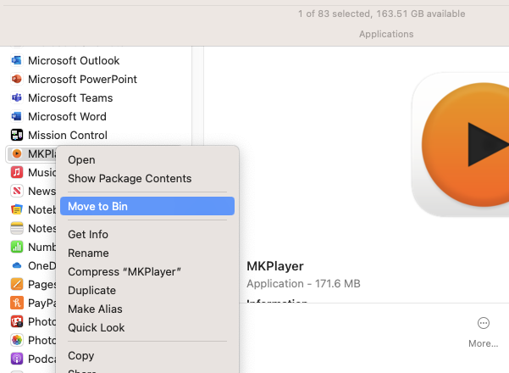Select the Microsoft Word row
The width and height of the screenshot is (509, 373).
pyautogui.click(x=96, y=116)
